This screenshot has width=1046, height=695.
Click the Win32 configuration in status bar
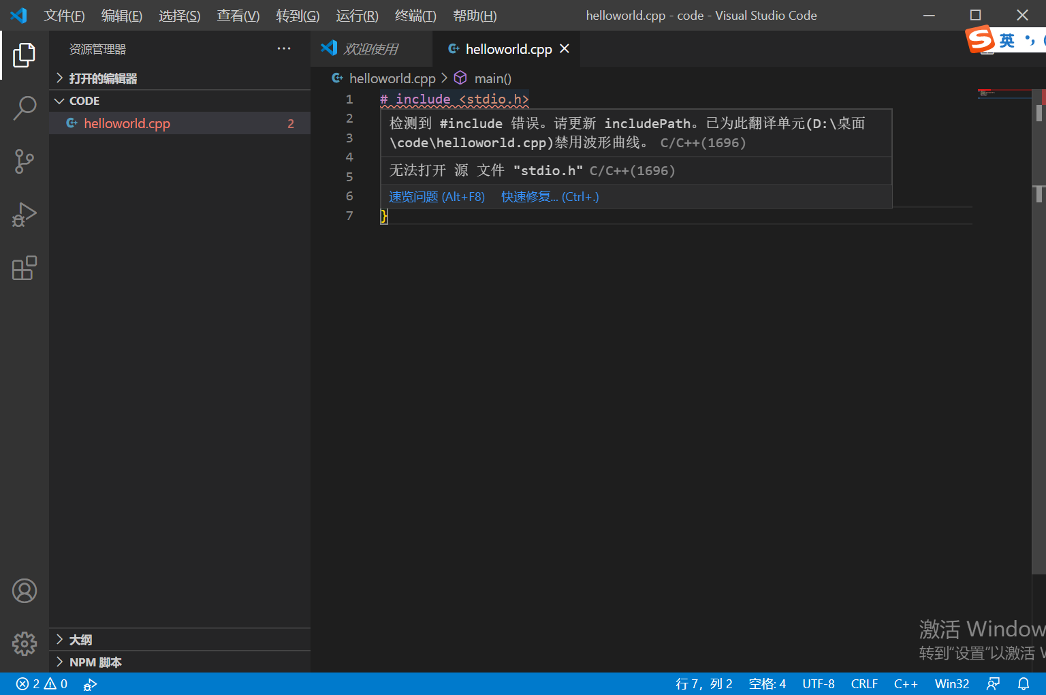951,683
